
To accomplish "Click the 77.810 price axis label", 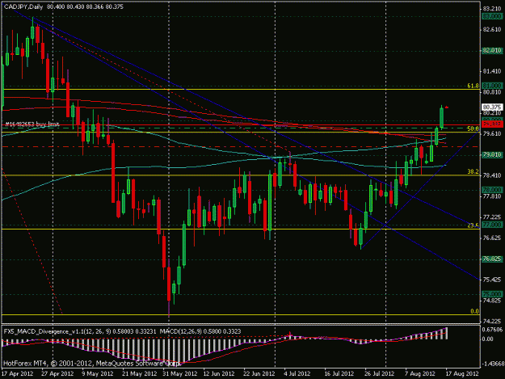I will coord(492,196).
